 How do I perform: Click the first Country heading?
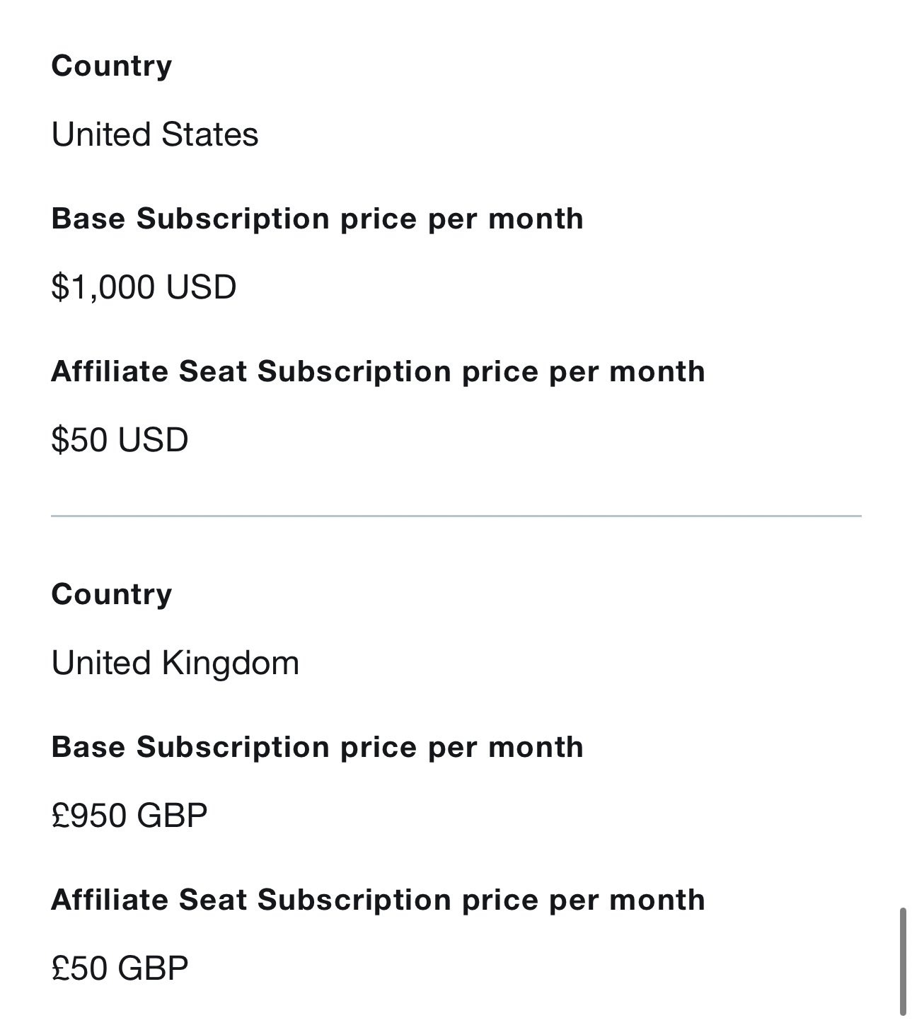click(x=112, y=66)
